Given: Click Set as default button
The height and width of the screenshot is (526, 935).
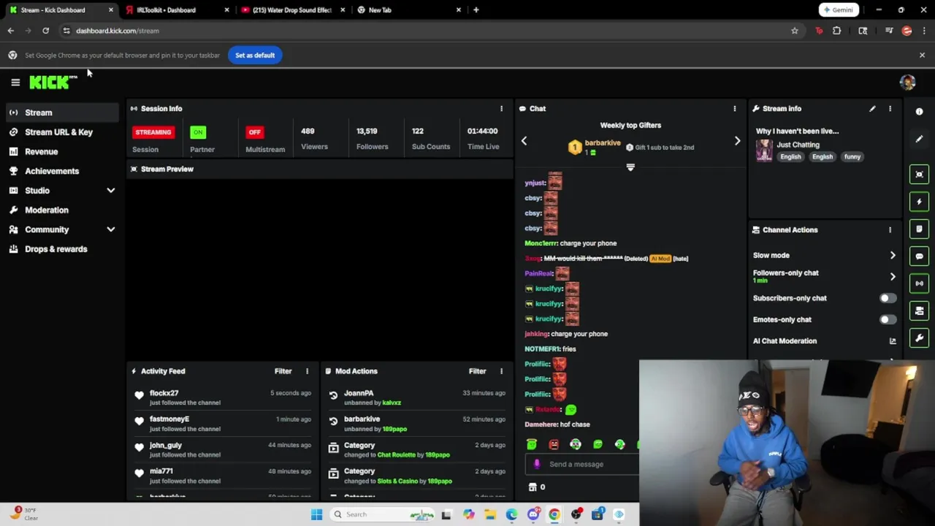Looking at the screenshot, I should [x=255, y=56].
